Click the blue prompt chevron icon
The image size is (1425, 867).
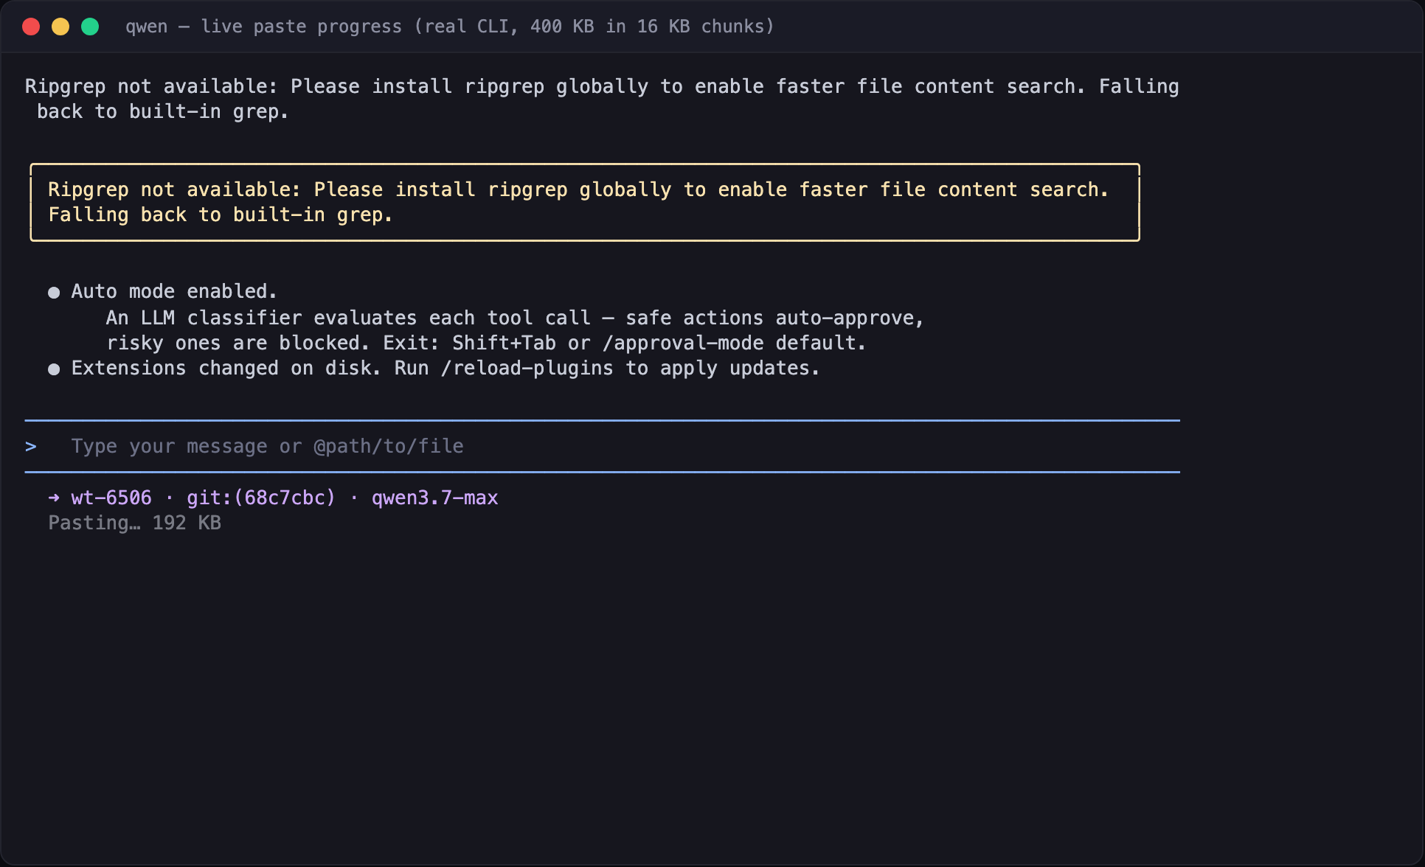coord(31,446)
